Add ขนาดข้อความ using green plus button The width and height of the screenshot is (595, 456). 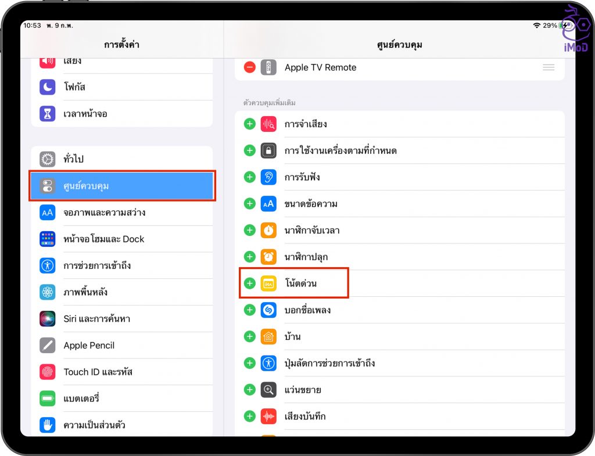[x=250, y=204]
